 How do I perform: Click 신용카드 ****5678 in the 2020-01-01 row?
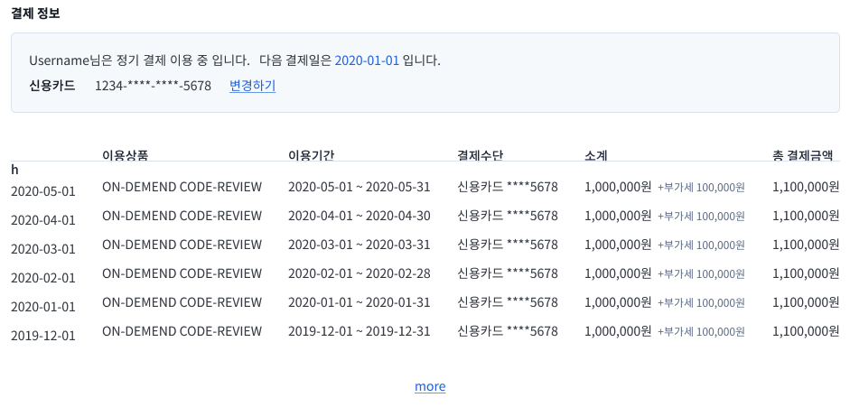point(508,302)
